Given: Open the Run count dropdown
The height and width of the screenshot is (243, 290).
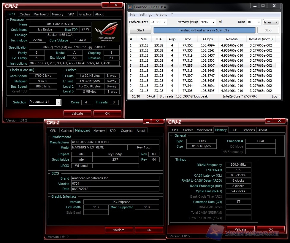Looking at the screenshot, I should click(x=258, y=22).
